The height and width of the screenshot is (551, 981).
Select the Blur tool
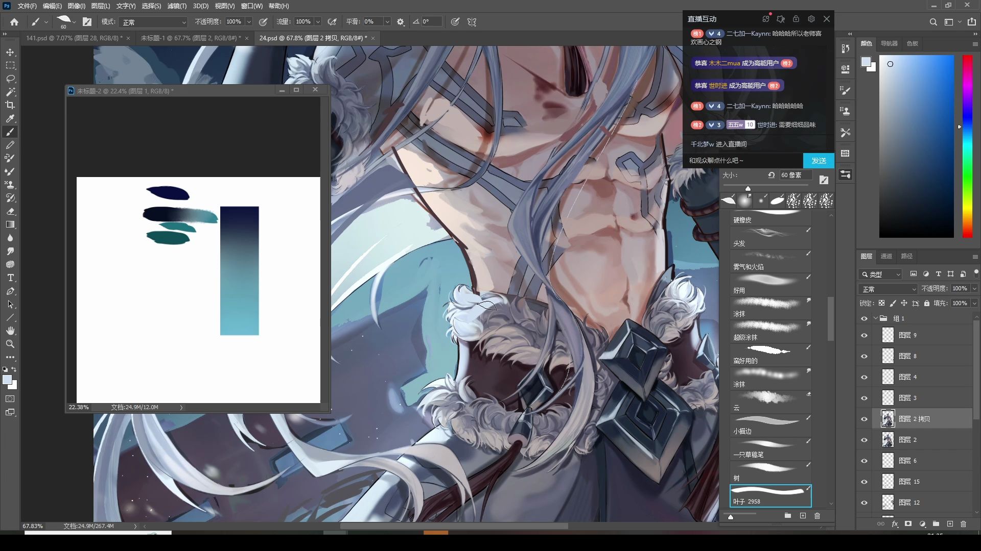pyautogui.click(x=10, y=238)
